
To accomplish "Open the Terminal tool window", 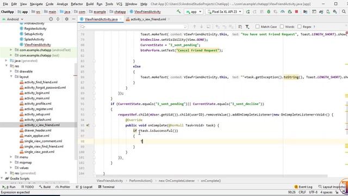I will 107,187.
